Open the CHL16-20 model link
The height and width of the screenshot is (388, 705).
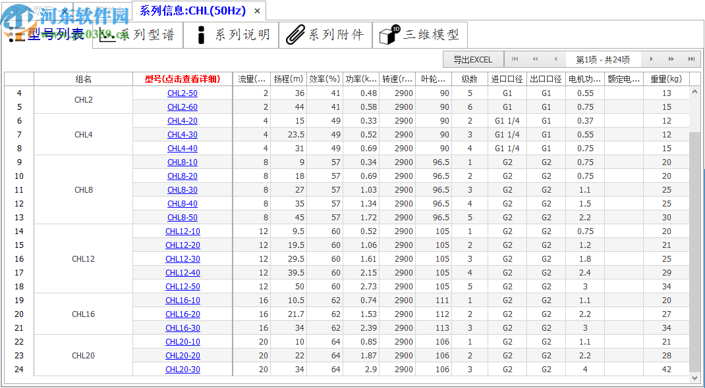[183, 314]
